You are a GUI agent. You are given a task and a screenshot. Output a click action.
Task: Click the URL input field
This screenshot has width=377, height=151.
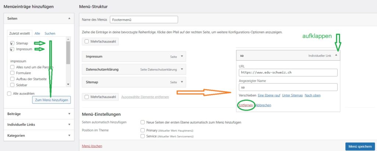tap(288, 72)
